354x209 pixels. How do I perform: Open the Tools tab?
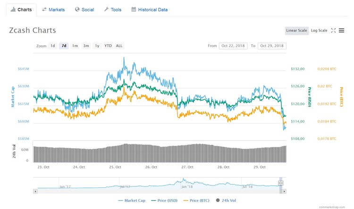pyautogui.click(x=112, y=9)
